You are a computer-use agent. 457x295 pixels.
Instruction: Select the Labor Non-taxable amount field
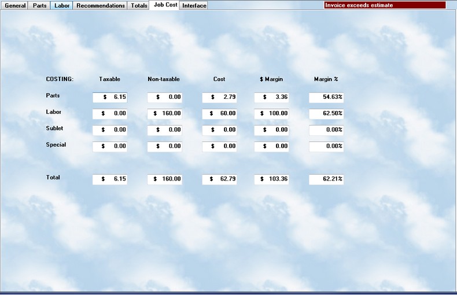coord(165,114)
